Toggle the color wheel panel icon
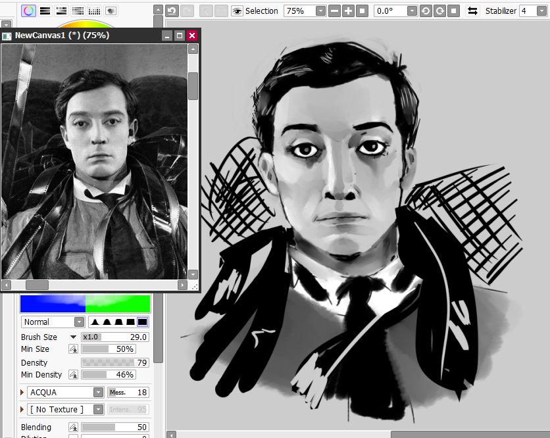The height and width of the screenshot is (438, 550). (x=28, y=11)
